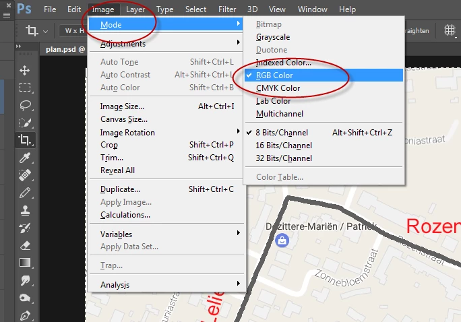This screenshot has width=461, height=322.
Task: Open the Type menu
Action: [x=164, y=9]
